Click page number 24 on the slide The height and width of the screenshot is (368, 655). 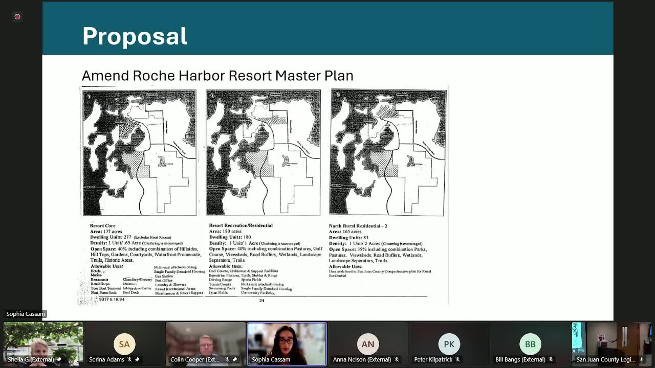click(x=261, y=301)
